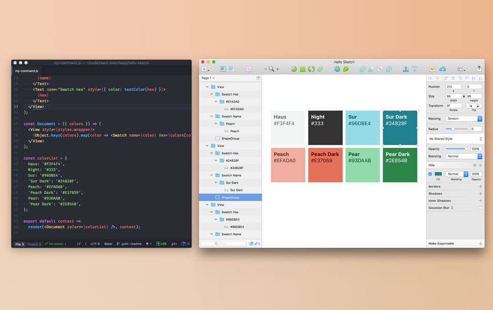The height and width of the screenshot is (310, 493).
Task: Zoom in using the plus magnifier icon
Action: click(x=278, y=69)
